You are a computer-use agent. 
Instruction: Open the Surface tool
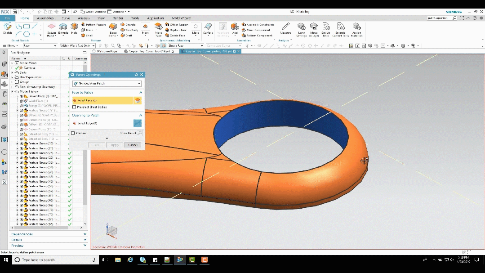pos(208,28)
